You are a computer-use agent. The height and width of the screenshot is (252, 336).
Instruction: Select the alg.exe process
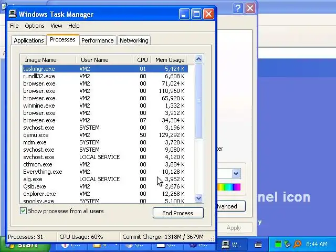(x=105, y=179)
